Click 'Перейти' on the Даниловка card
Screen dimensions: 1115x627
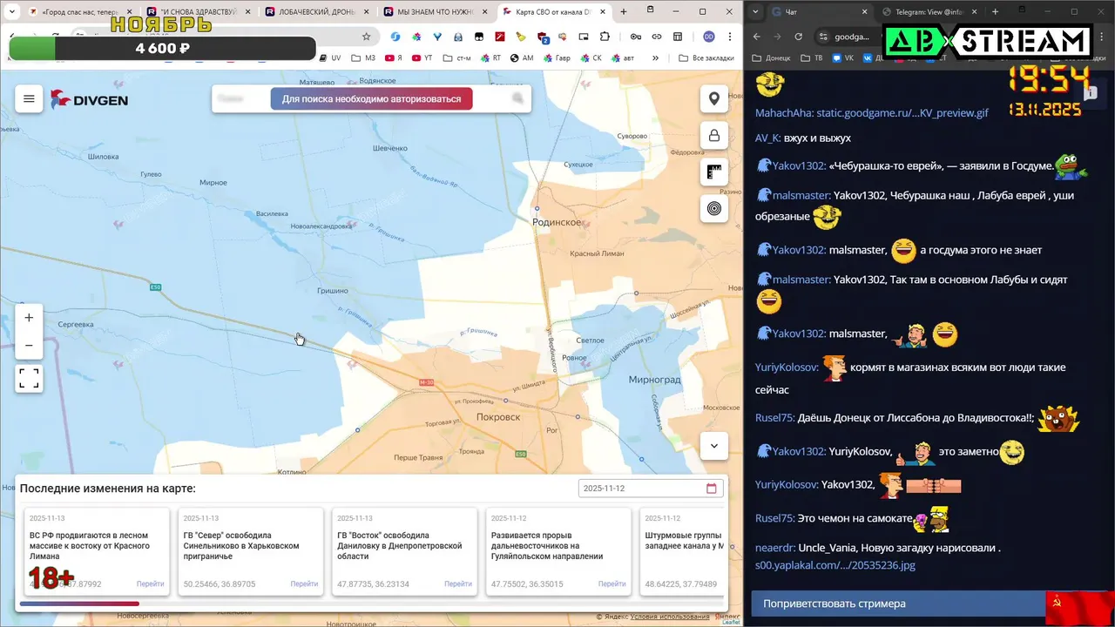[x=458, y=583]
